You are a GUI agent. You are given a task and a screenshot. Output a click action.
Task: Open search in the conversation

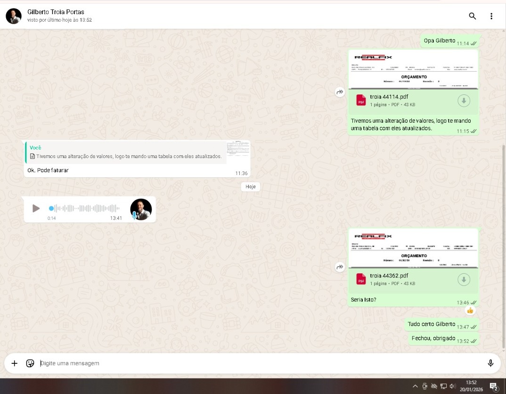472,16
